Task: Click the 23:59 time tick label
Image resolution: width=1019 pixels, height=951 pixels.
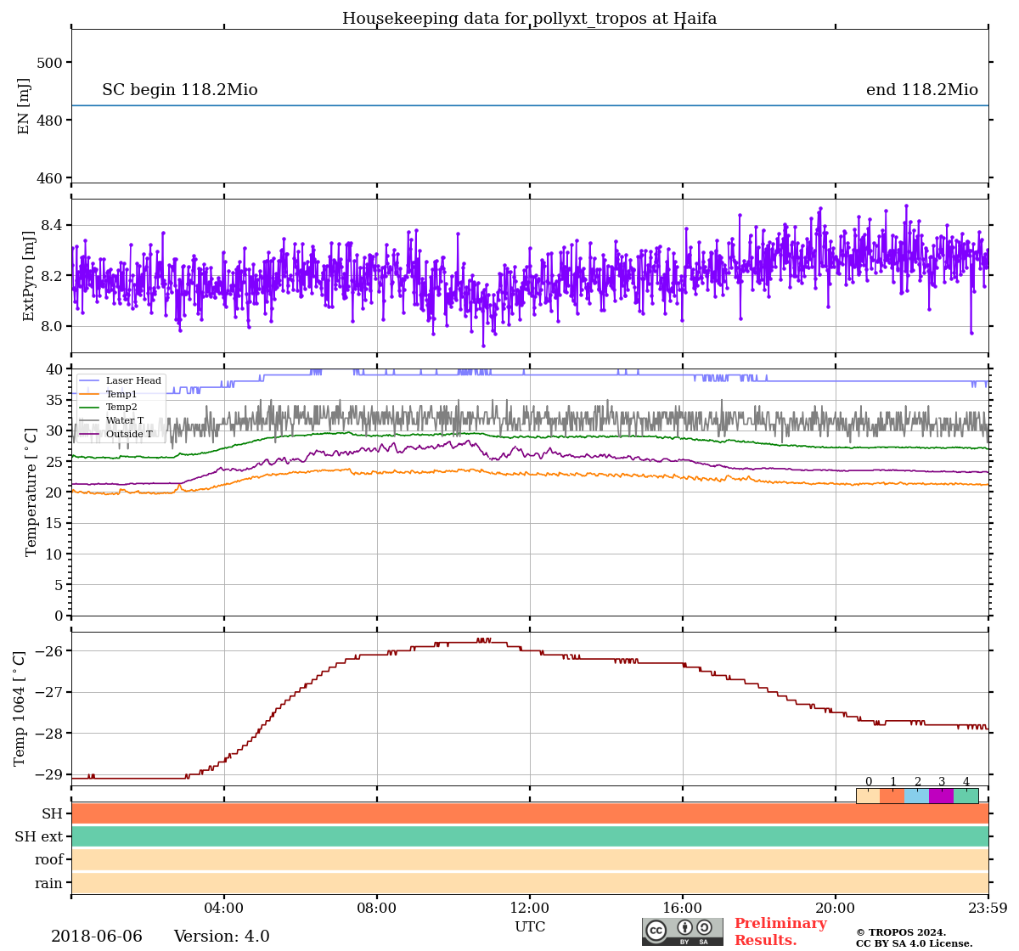Action: pyautogui.click(x=988, y=909)
